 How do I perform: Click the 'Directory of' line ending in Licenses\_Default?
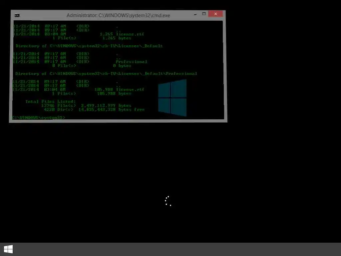[89, 46]
